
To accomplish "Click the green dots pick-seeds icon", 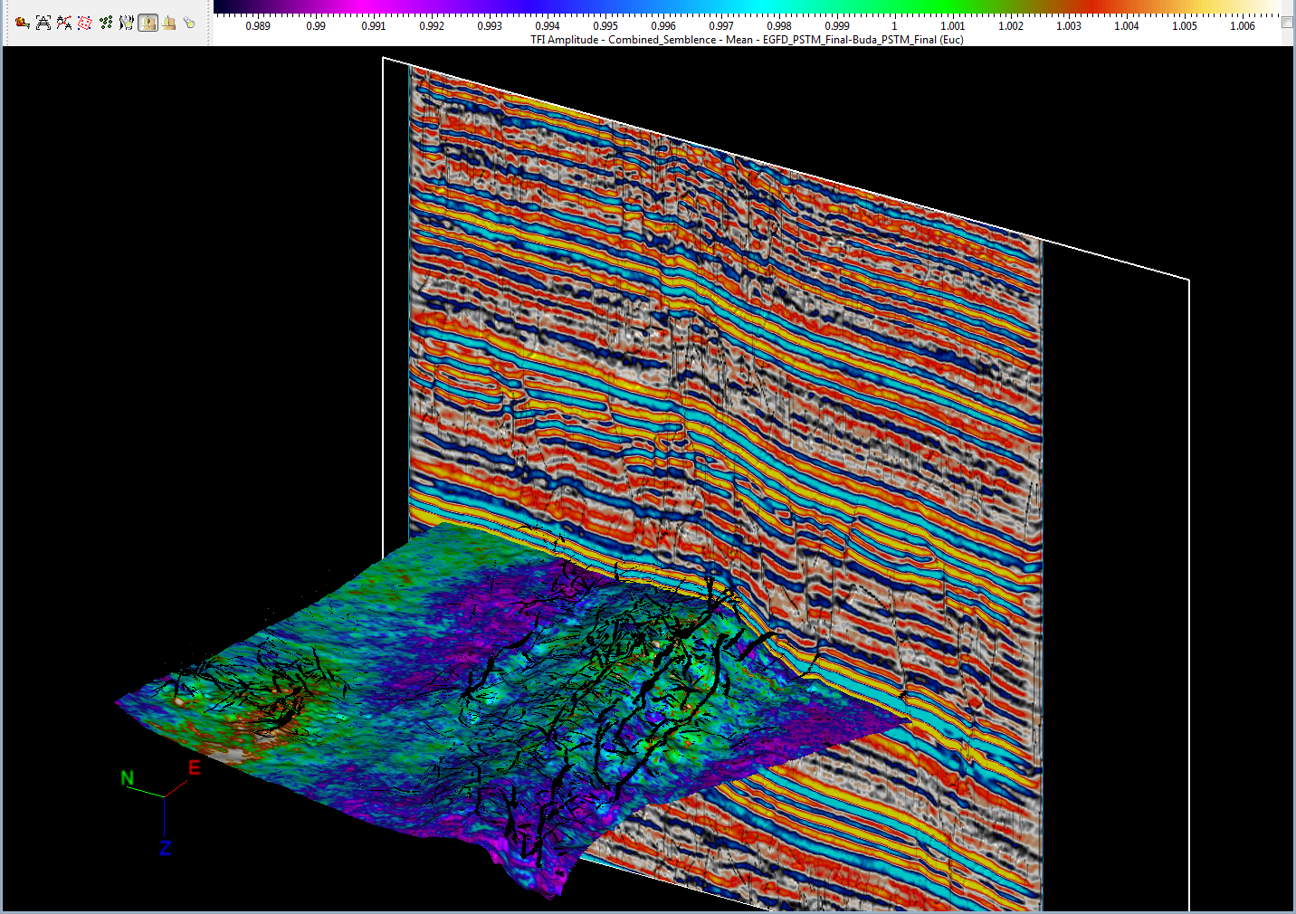I will pyautogui.click(x=106, y=23).
